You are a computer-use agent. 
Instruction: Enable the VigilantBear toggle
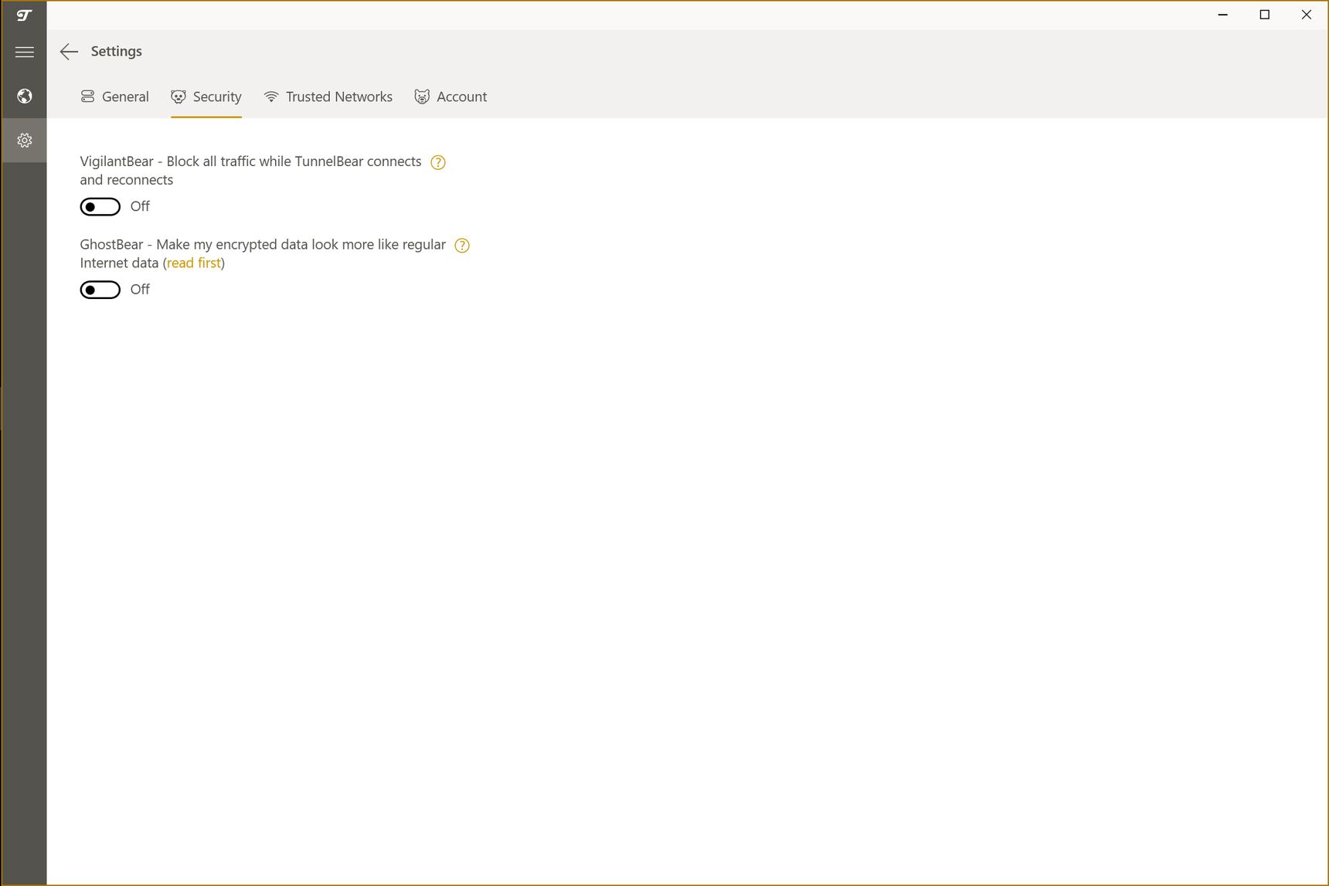click(x=100, y=207)
